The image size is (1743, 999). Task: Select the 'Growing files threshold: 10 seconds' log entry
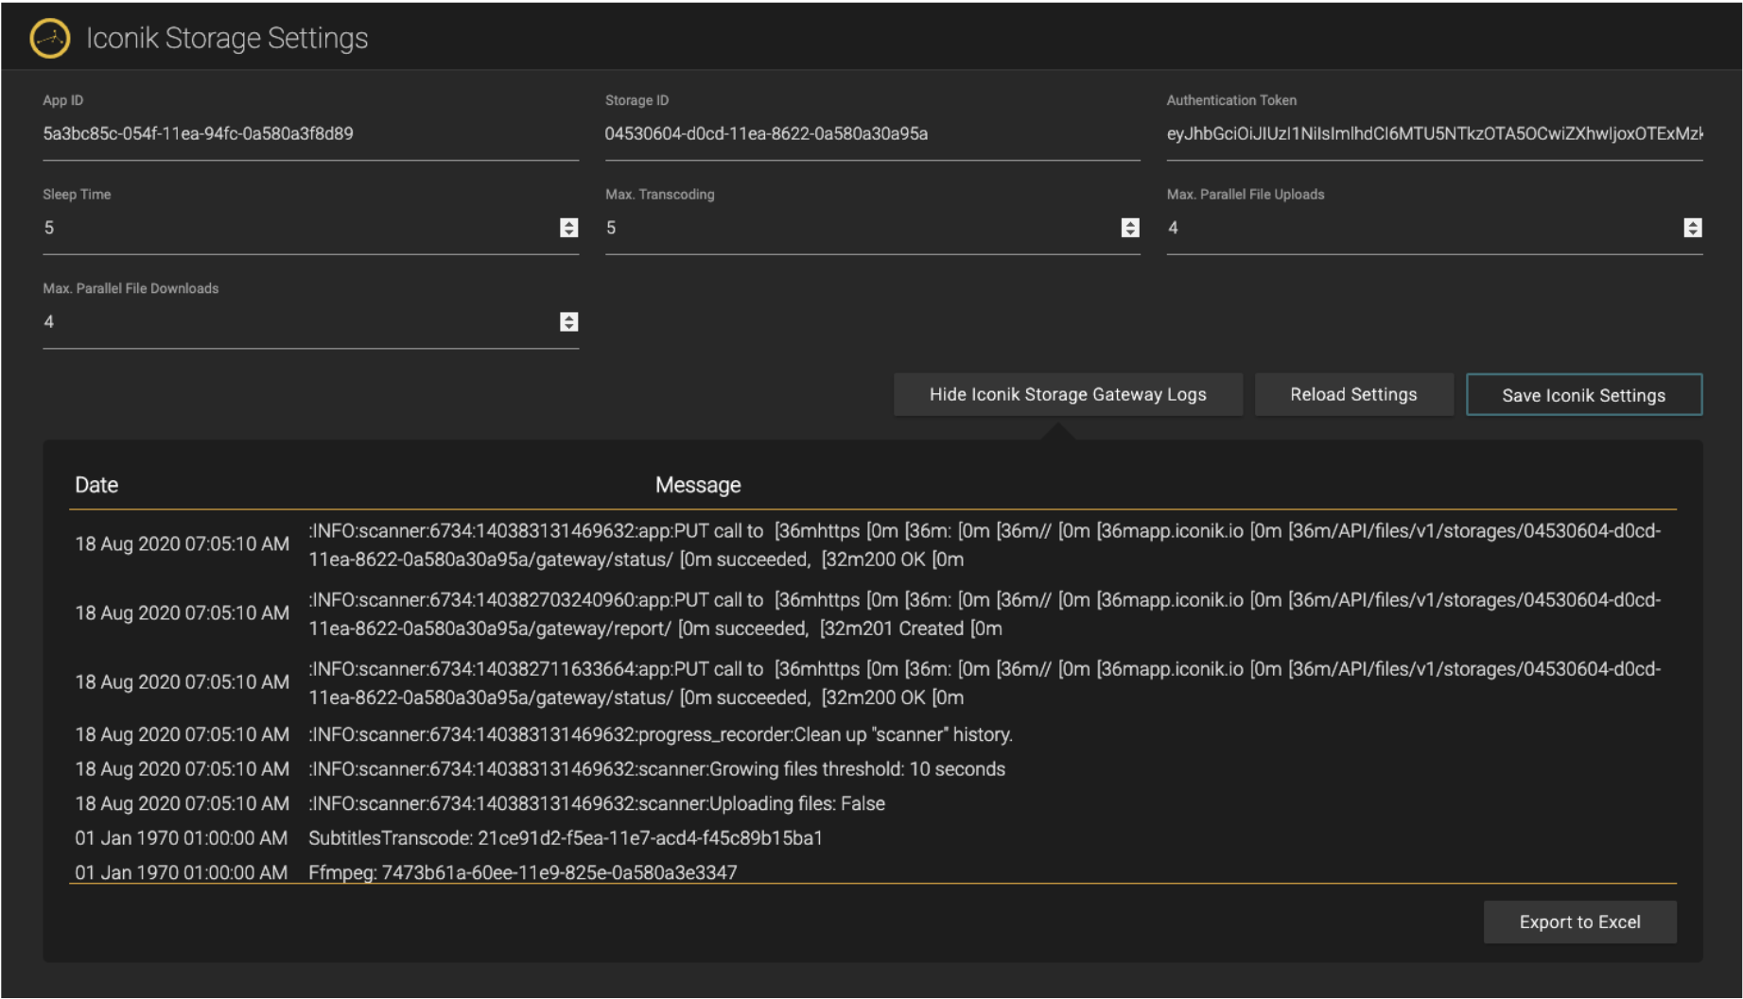point(872,769)
